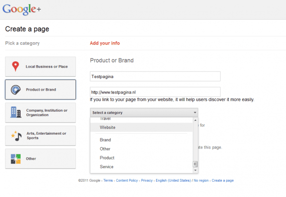
Task: Select the colored squares Other category icon
Action: tap(16, 159)
